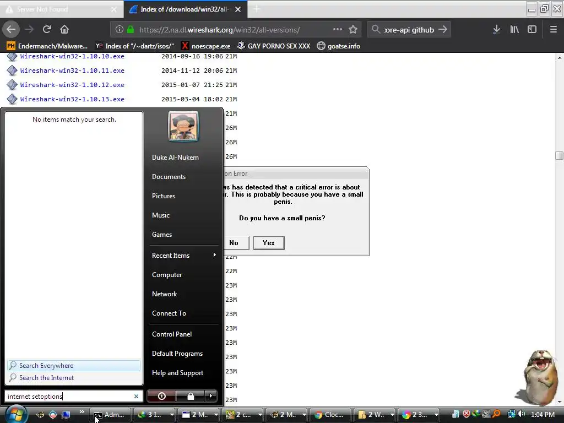Open Pictures from Start menu
The width and height of the screenshot is (564, 423).
164,196
